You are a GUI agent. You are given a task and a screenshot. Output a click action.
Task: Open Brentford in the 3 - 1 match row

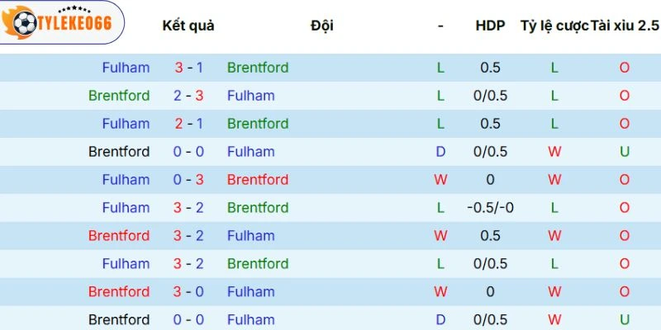click(x=258, y=68)
